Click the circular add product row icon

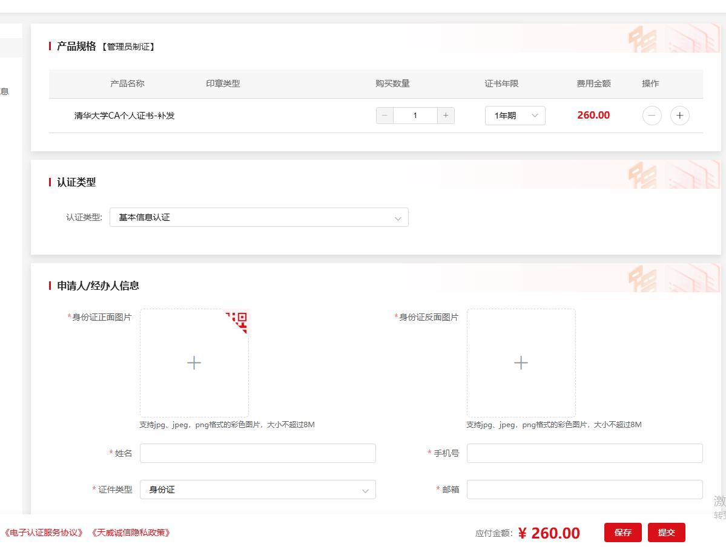pyautogui.click(x=679, y=116)
